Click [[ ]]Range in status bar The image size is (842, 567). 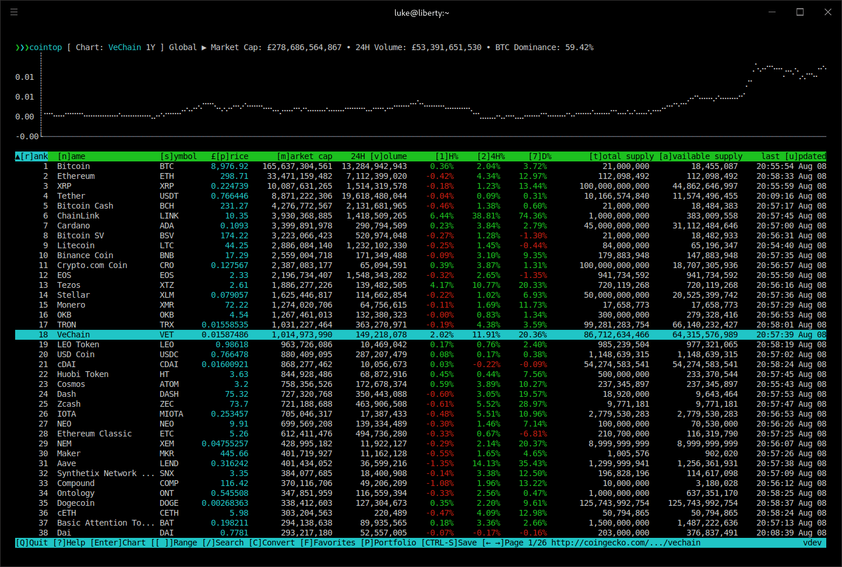click(x=174, y=543)
